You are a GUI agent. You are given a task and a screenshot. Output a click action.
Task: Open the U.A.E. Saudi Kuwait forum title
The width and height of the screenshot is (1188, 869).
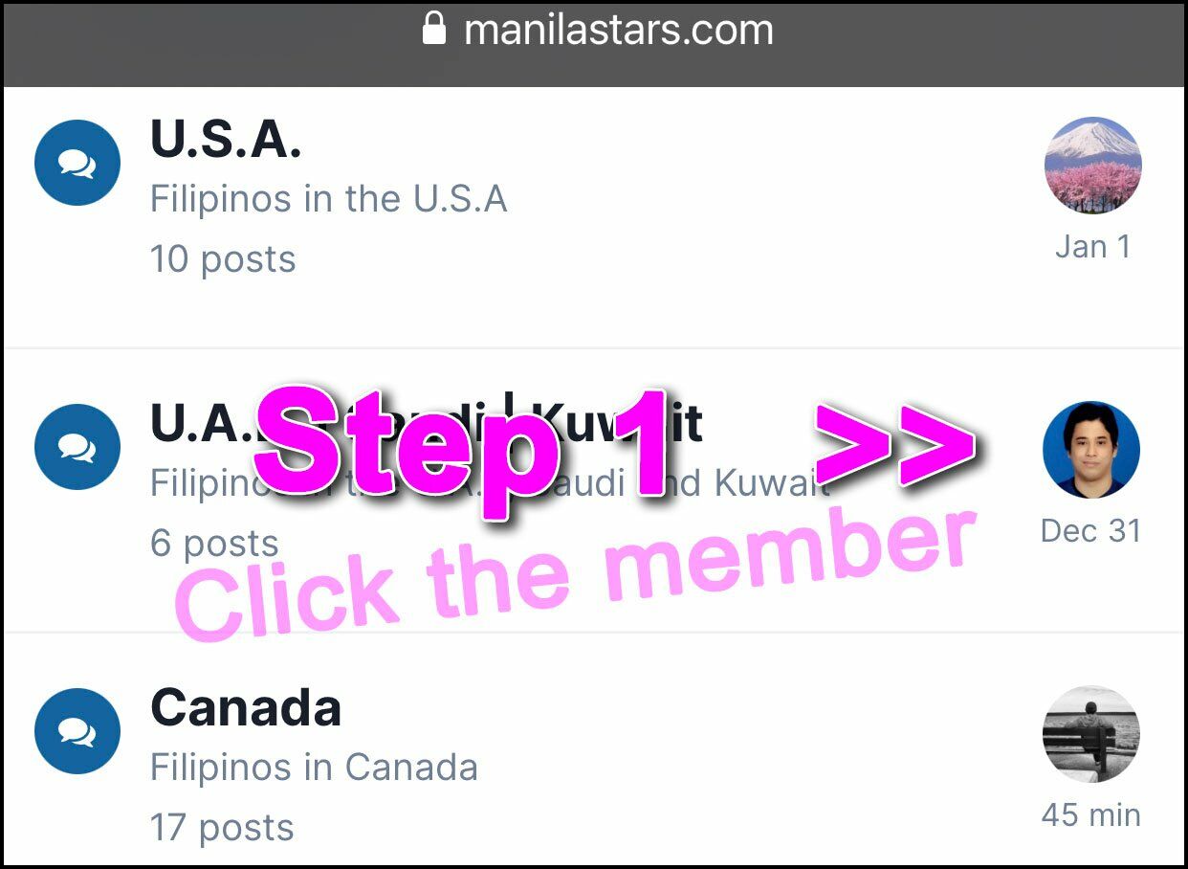427,422
